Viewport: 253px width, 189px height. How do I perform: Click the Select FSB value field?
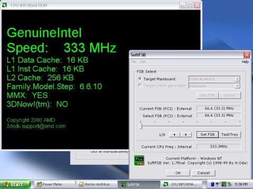[x=219, y=115]
